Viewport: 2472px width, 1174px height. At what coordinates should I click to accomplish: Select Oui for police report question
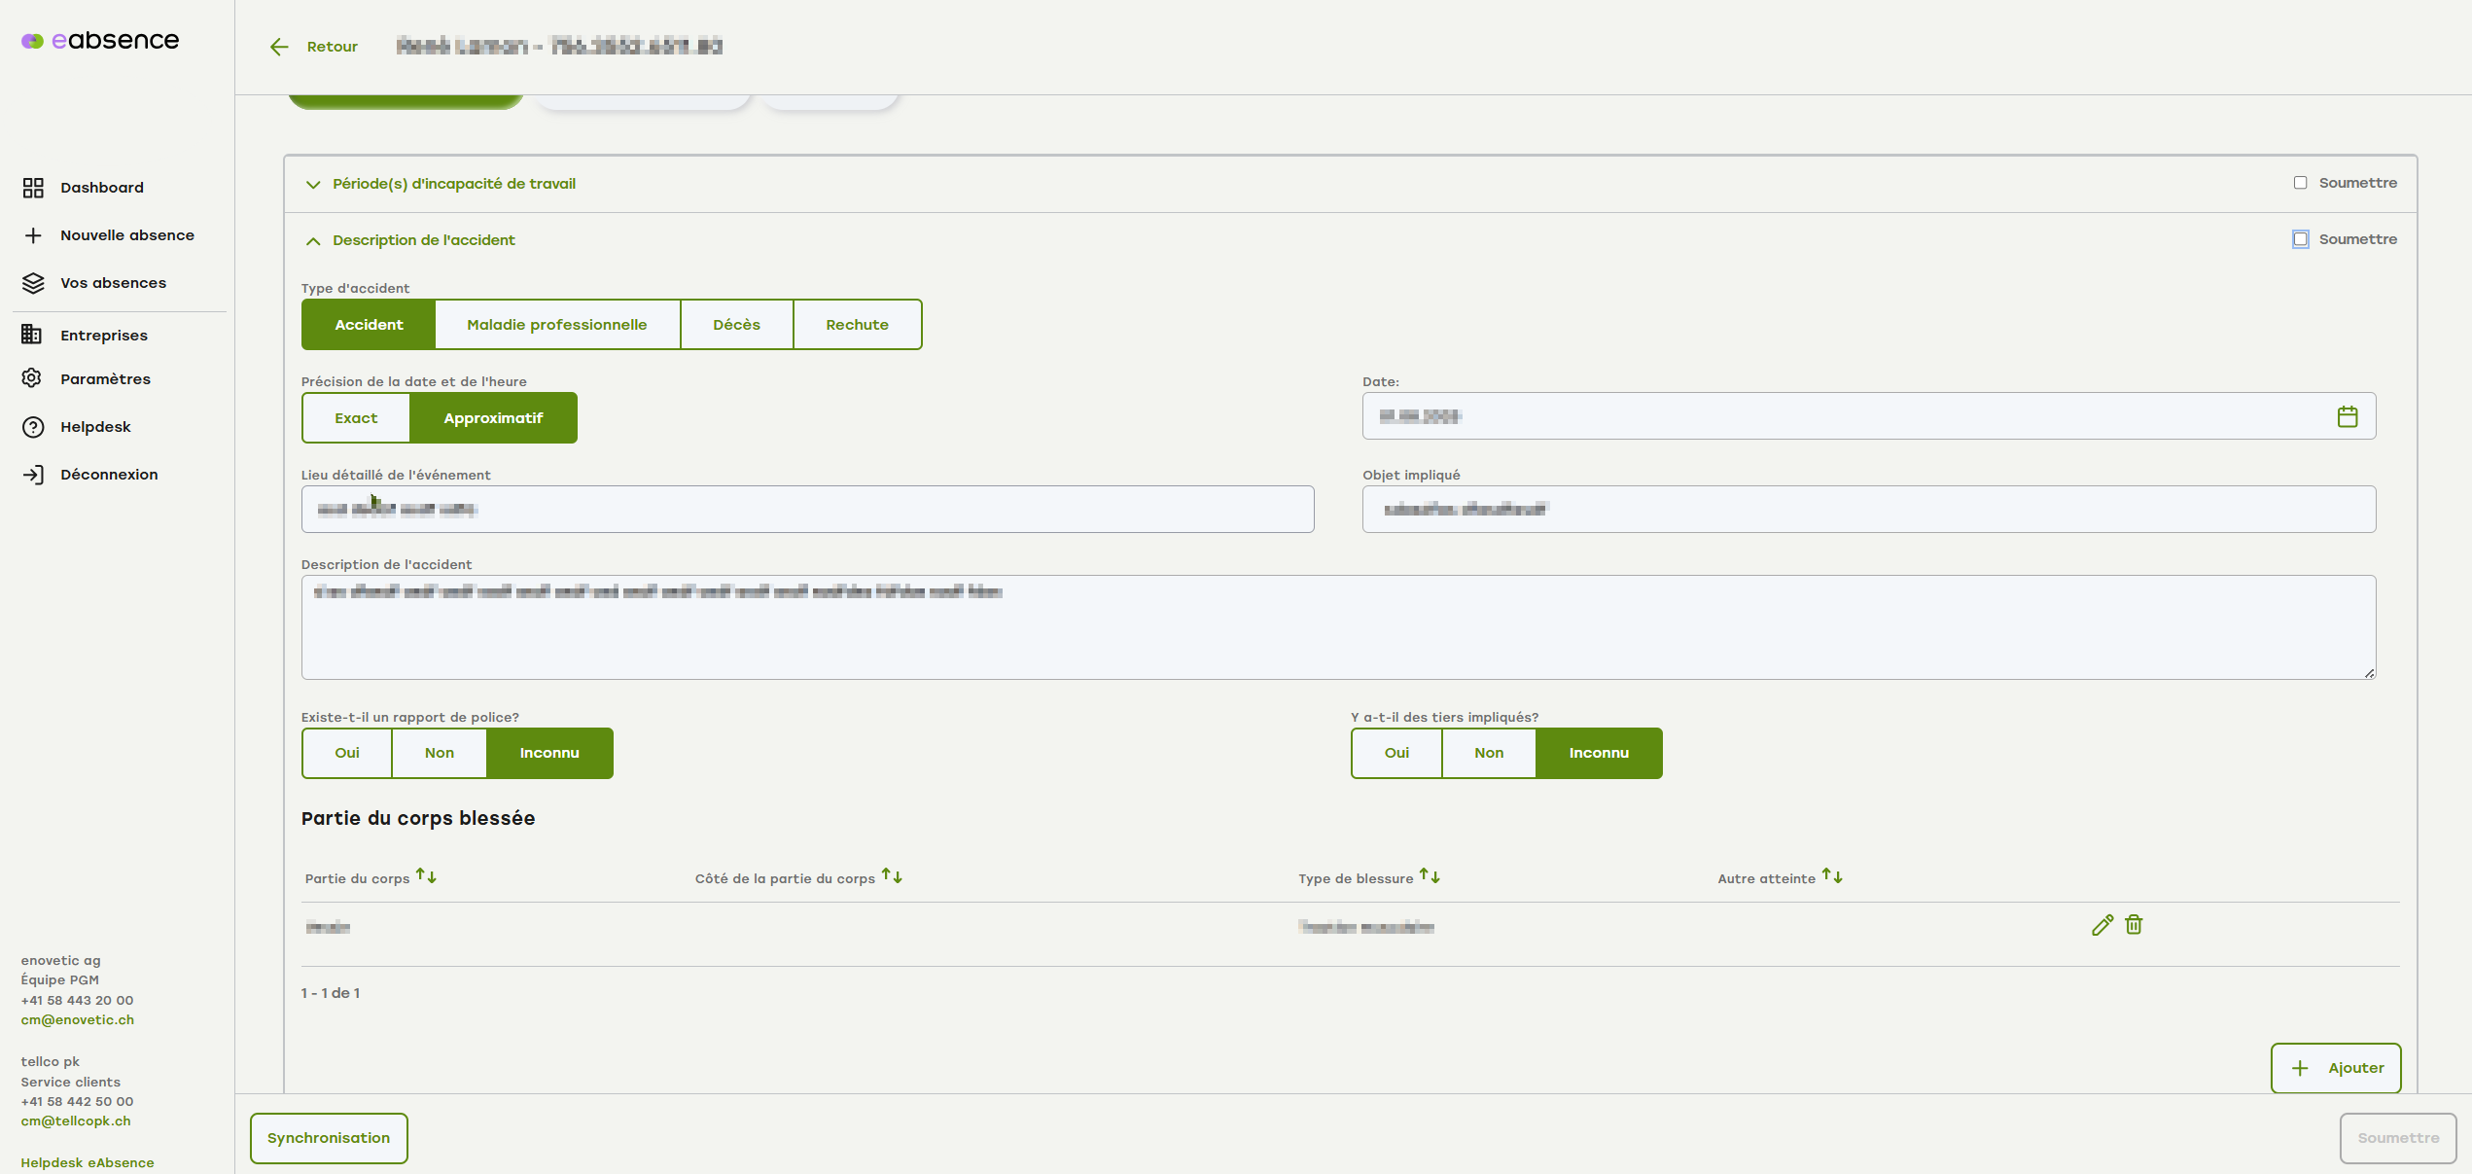tap(347, 753)
